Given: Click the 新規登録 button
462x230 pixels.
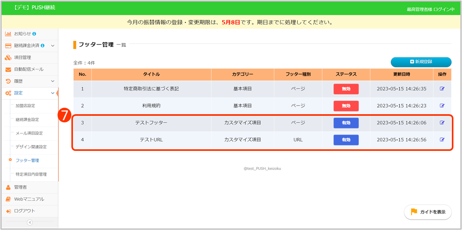Looking at the screenshot, I should pyautogui.click(x=421, y=62).
